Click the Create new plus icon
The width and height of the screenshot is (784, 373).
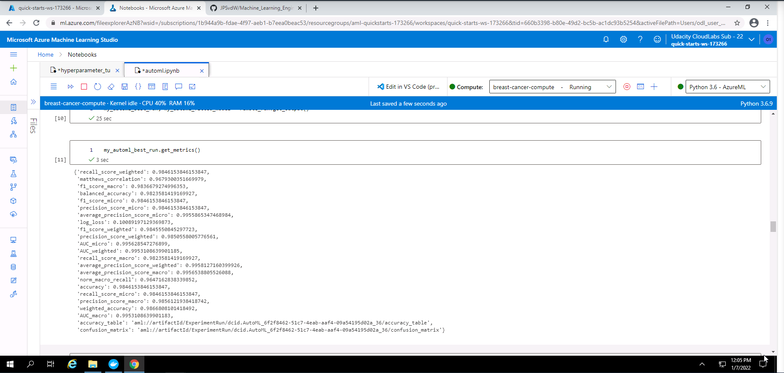14,68
